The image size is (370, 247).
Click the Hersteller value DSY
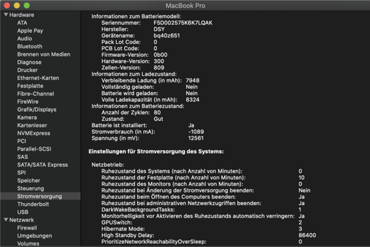pyautogui.click(x=159, y=29)
